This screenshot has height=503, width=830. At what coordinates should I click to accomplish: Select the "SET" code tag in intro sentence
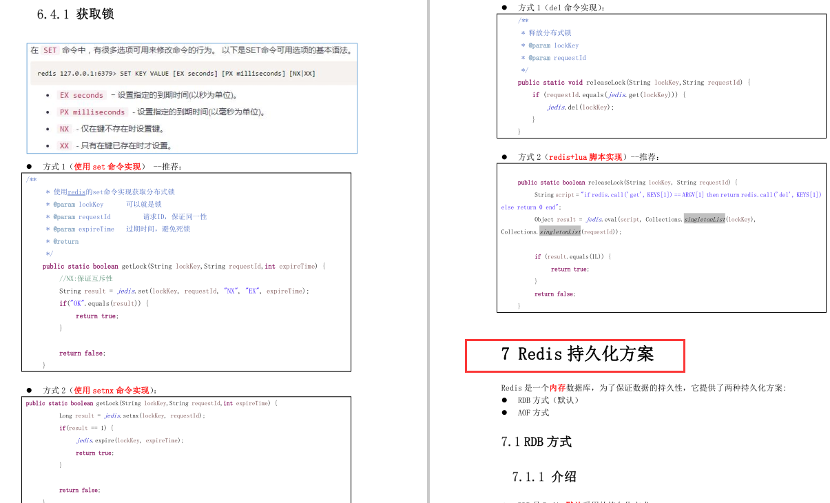[50, 50]
